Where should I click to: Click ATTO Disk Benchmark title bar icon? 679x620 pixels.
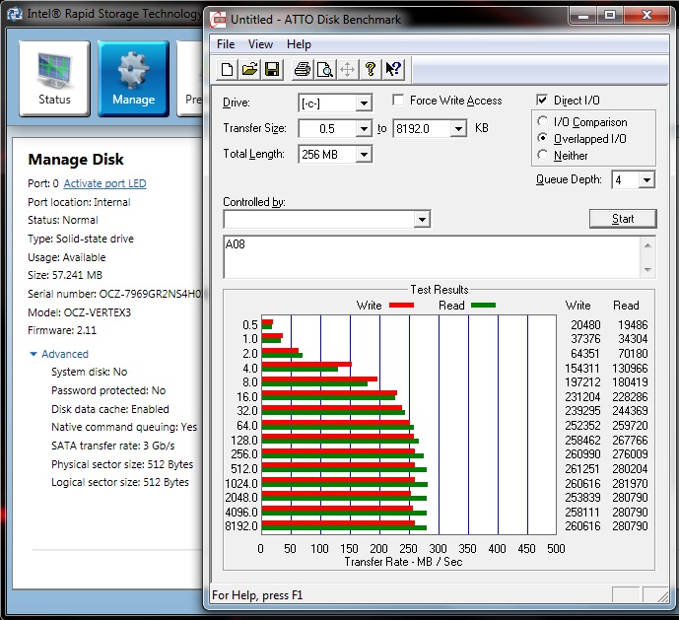[218, 20]
